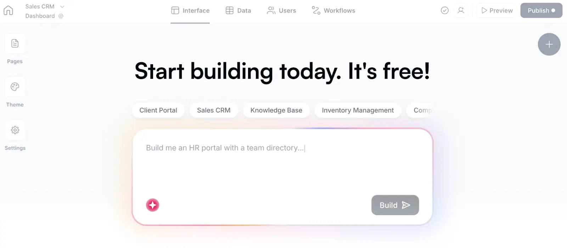Go to the Workflows tab
This screenshot has height=248, width=567.
pyautogui.click(x=333, y=10)
